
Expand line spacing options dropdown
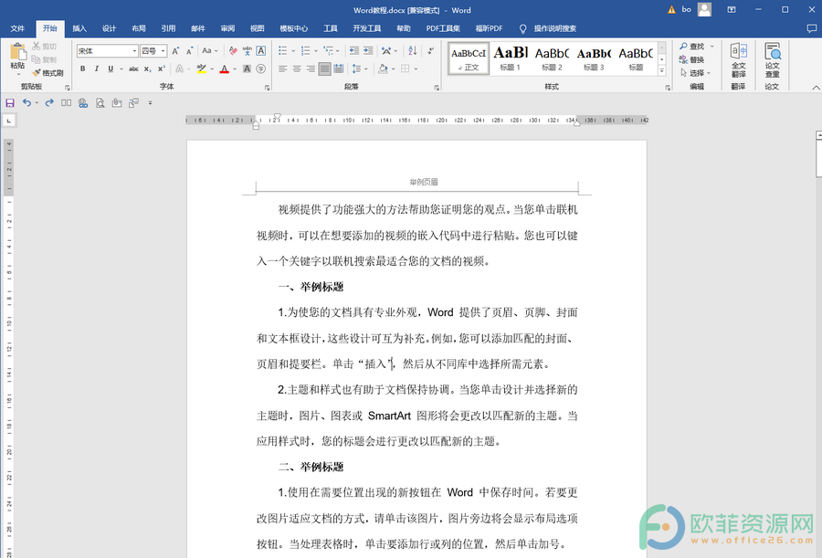[366, 68]
